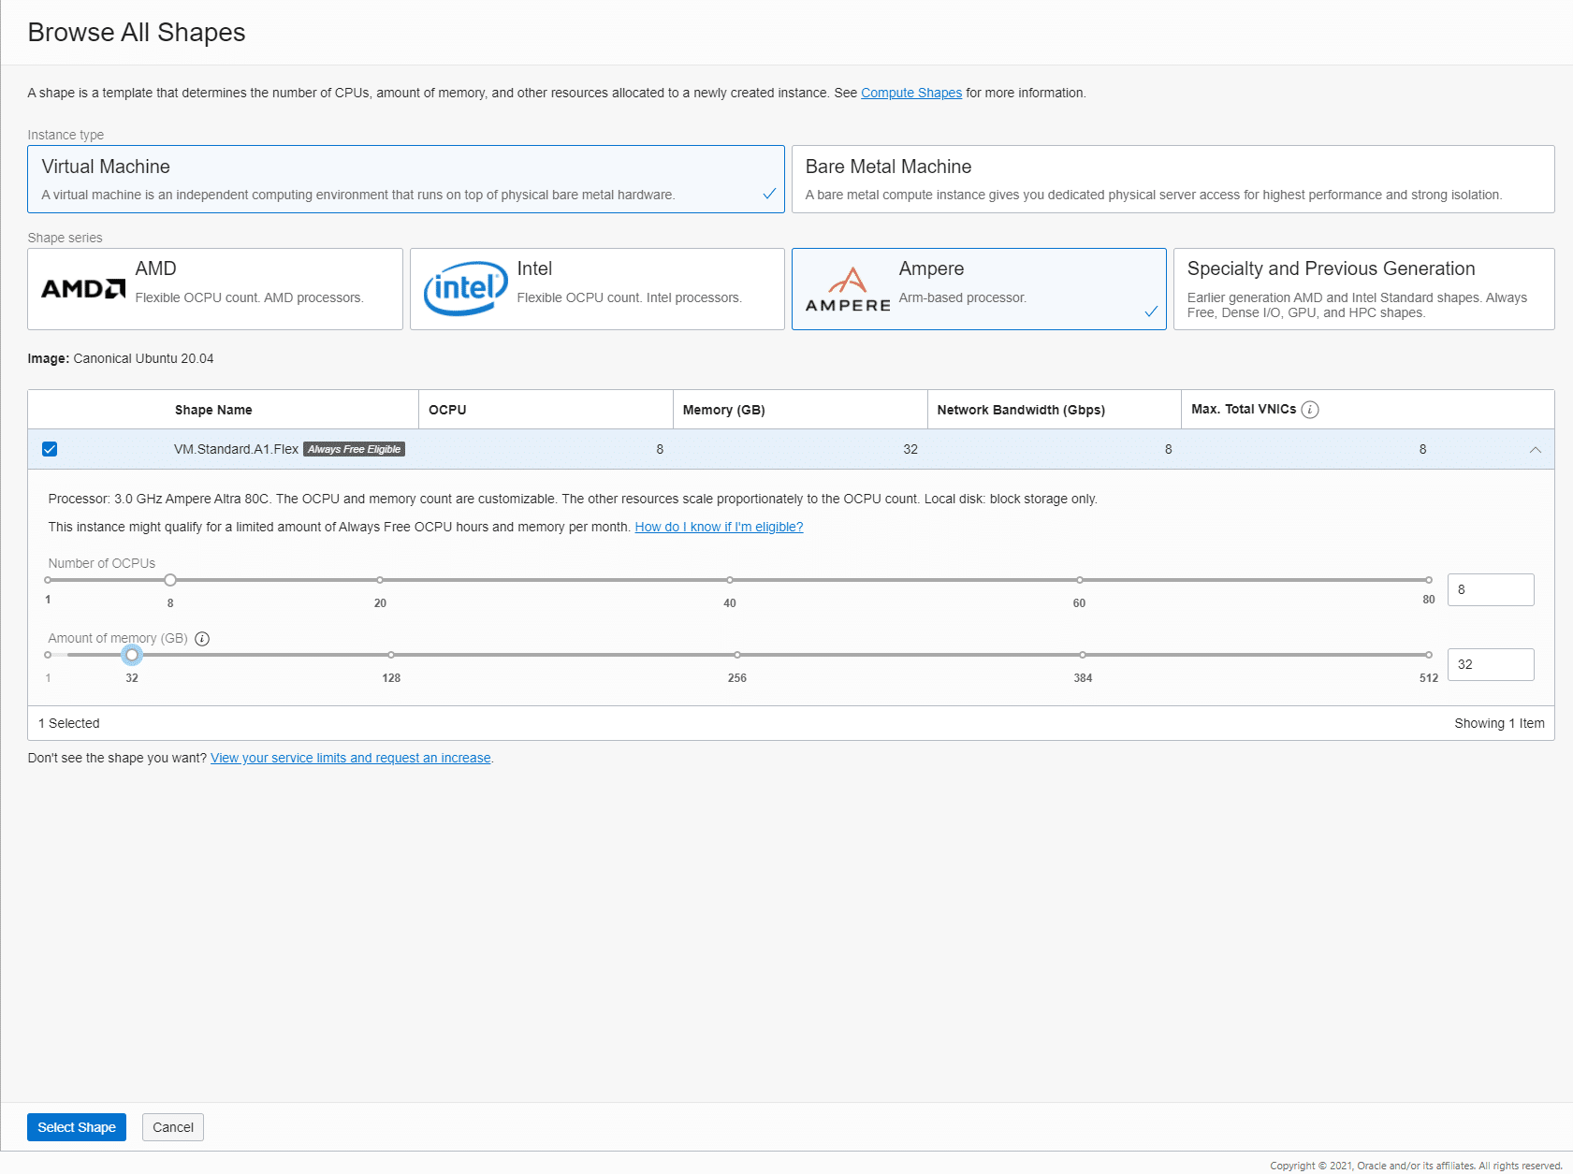Open the service limits increase request link
Viewport: 1573px width, 1174px height.
351,758
